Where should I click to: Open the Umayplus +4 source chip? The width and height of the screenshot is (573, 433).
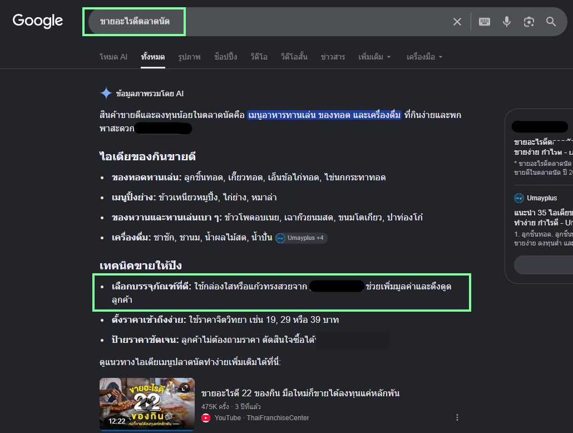[301, 238]
